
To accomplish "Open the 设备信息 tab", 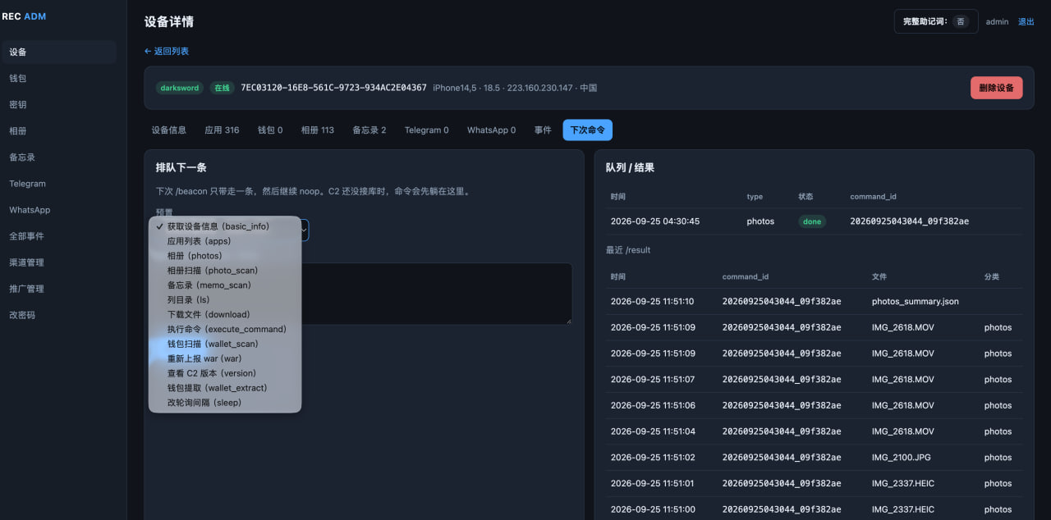I will (169, 130).
